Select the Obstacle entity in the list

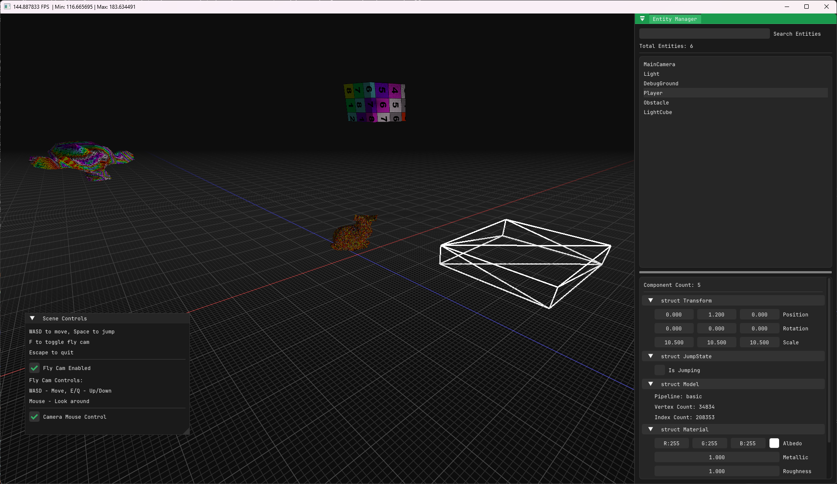click(x=656, y=102)
